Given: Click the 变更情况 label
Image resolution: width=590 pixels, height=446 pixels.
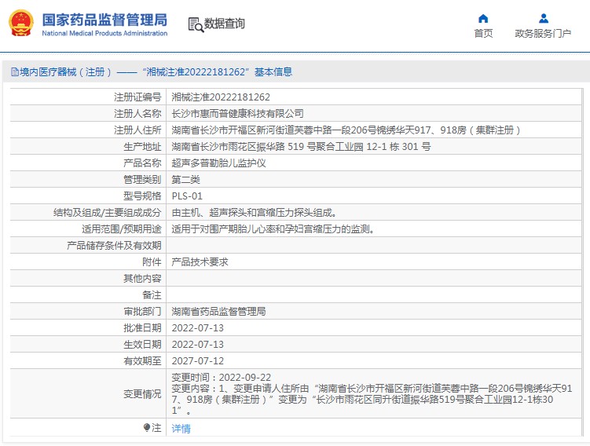Looking at the screenshot, I should tap(142, 393).
